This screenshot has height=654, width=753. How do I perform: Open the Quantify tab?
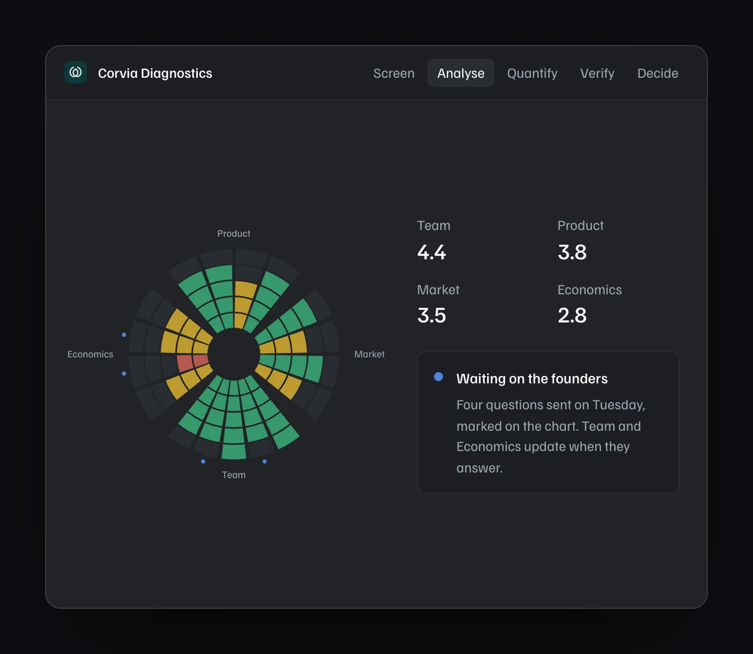pos(532,73)
